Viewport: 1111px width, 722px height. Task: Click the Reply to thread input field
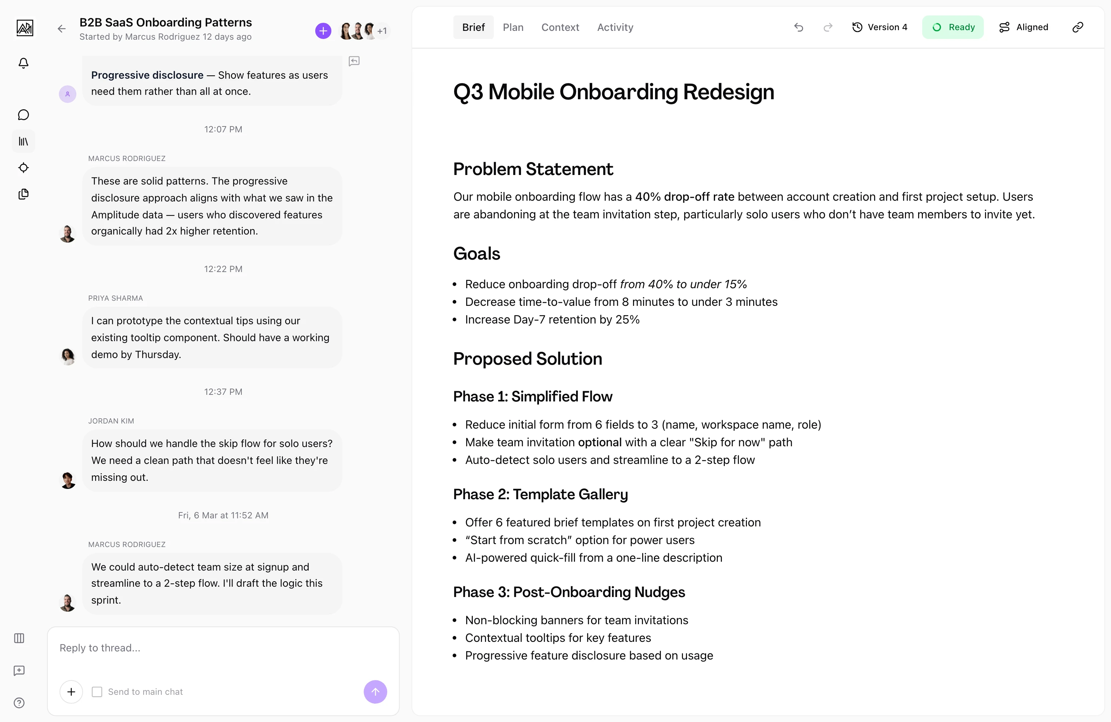[223, 648]
